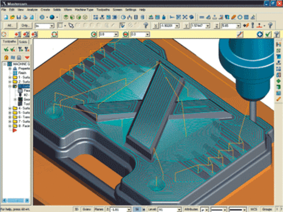283x212 pixels.
Task: Click the orange pencil icon in top toolbar
Action: [233, 17]
